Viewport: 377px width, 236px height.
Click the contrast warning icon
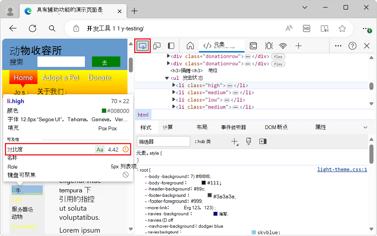[126, 149]
